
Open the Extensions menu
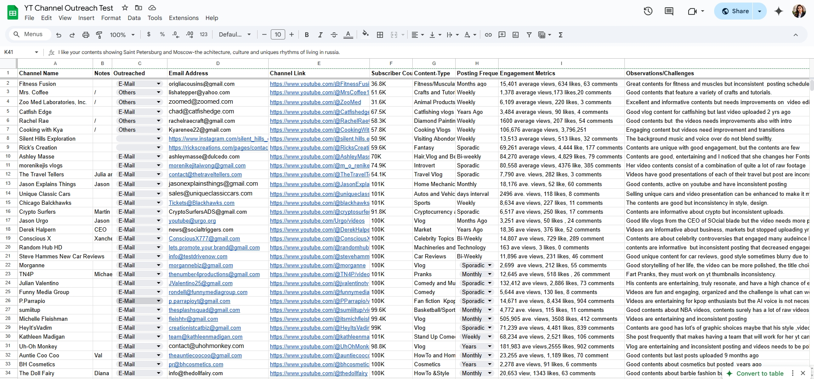pos(184,18)
